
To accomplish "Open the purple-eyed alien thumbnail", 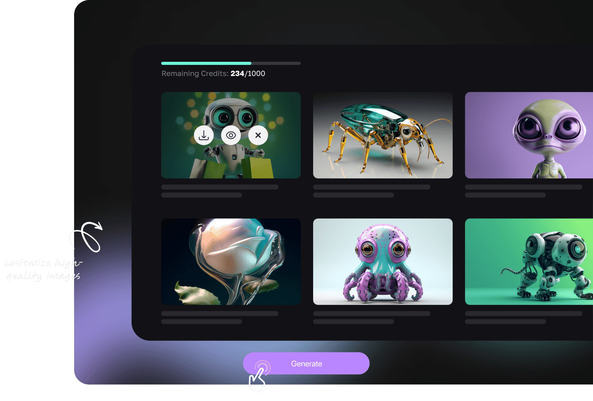I will [x=529, y=136].
